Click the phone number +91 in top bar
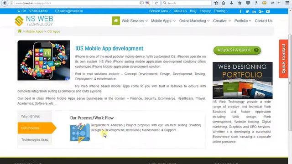 coord(32,11)
